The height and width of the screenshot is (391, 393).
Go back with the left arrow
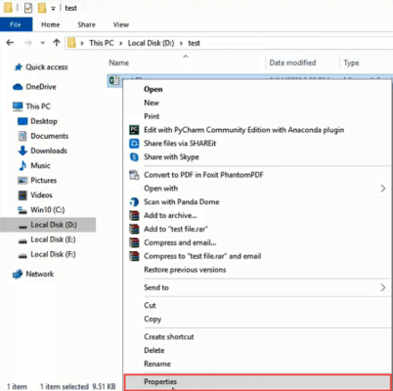pos(10,43)
